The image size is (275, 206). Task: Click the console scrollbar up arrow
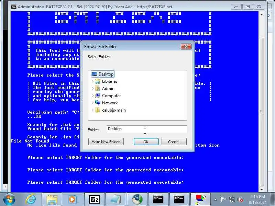tap(262, 15)
